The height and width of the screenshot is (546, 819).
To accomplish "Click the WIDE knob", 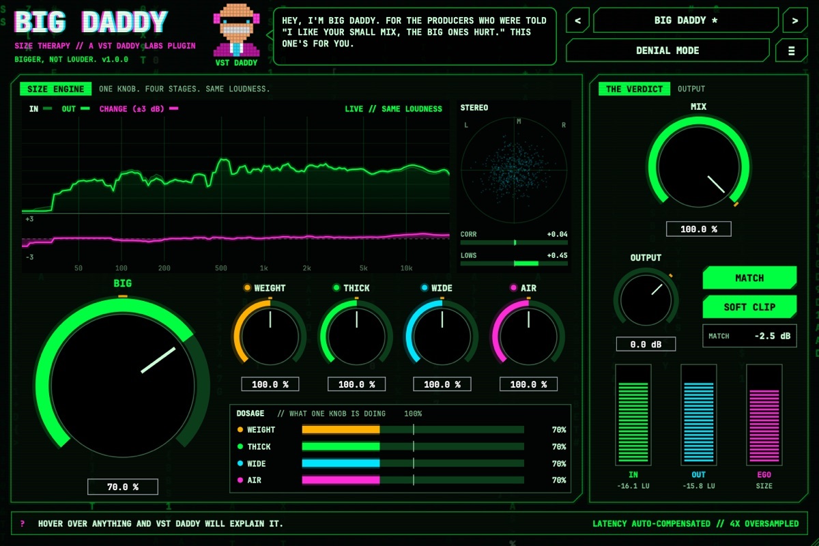I will [x=442, y=335].
